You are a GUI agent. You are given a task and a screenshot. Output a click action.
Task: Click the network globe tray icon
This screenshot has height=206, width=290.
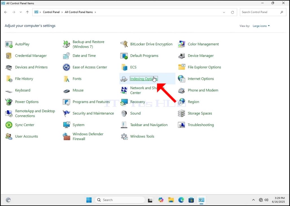click(261, 200)
